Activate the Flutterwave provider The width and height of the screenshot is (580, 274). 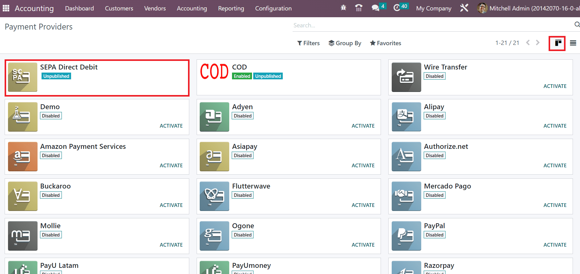click(x=363, y=205)
